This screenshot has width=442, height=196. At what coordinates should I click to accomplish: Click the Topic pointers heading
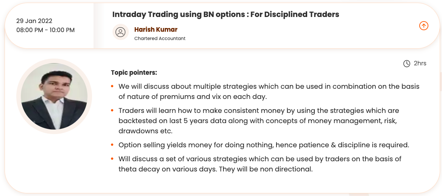134,73
